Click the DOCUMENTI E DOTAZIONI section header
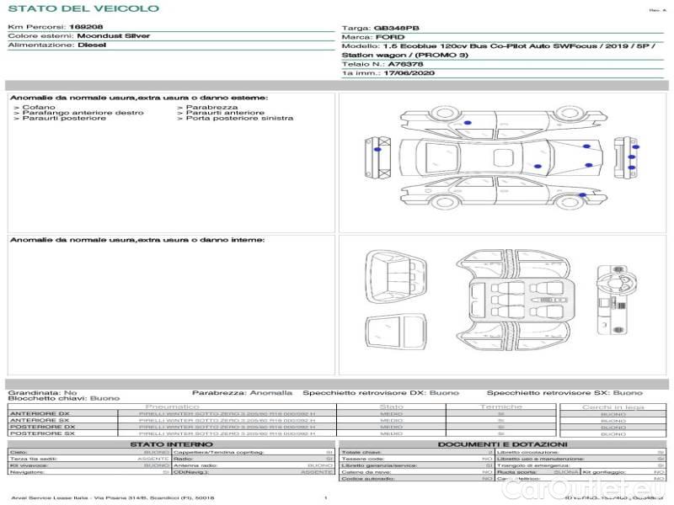674x505 pixels. click(x=502, y=444)
